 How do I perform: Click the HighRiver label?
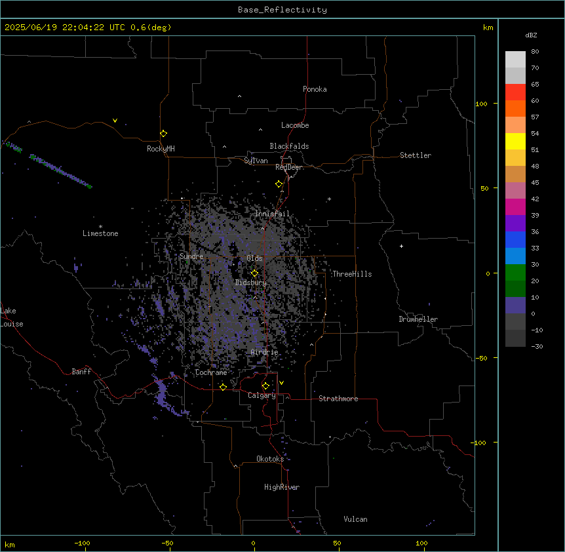coord(282,487)
